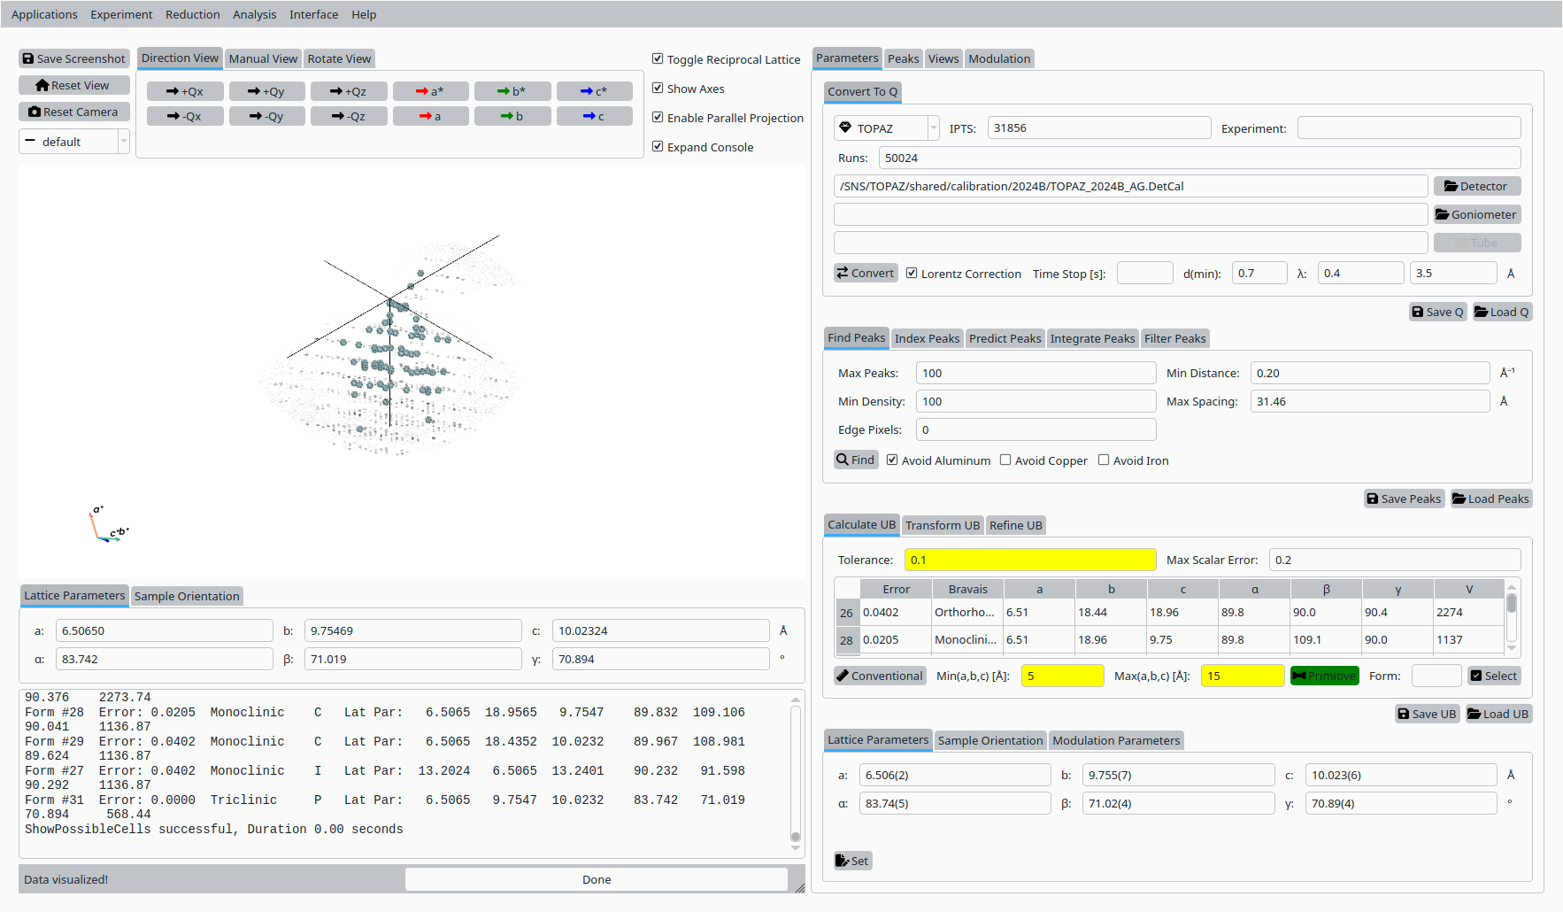
Task: Click Reset Camera button
Action: tap(74, 112)
